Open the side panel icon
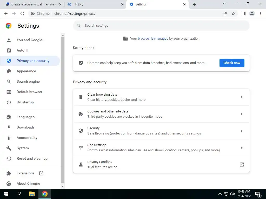 tap(244, 13)
